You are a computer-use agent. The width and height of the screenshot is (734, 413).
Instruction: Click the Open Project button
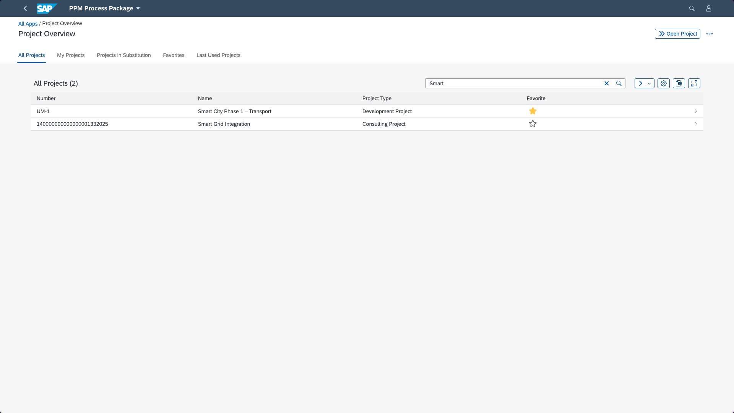pyautogui.click(x=677, y=34)
